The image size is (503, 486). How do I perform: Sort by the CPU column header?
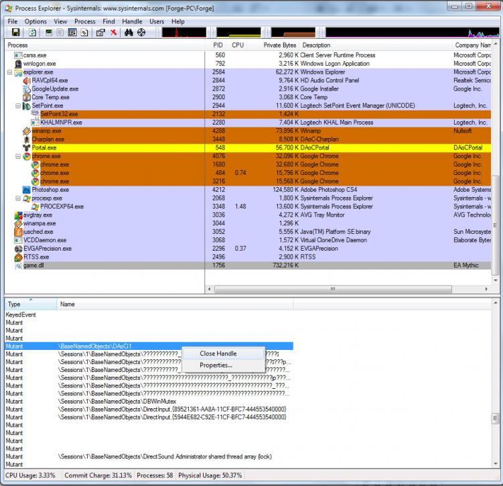pyautogui.click(x=238, y=46)
